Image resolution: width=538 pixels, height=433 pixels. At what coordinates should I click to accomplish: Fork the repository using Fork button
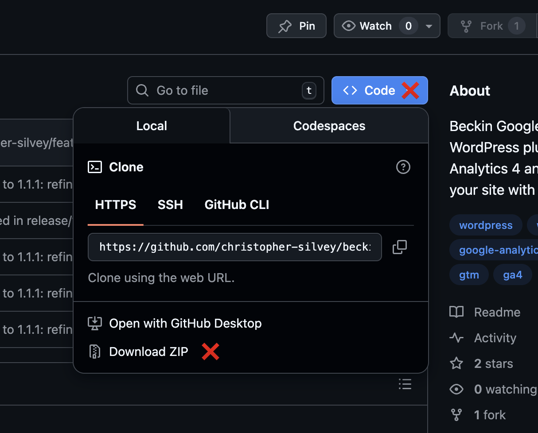[x=492, y=26]
